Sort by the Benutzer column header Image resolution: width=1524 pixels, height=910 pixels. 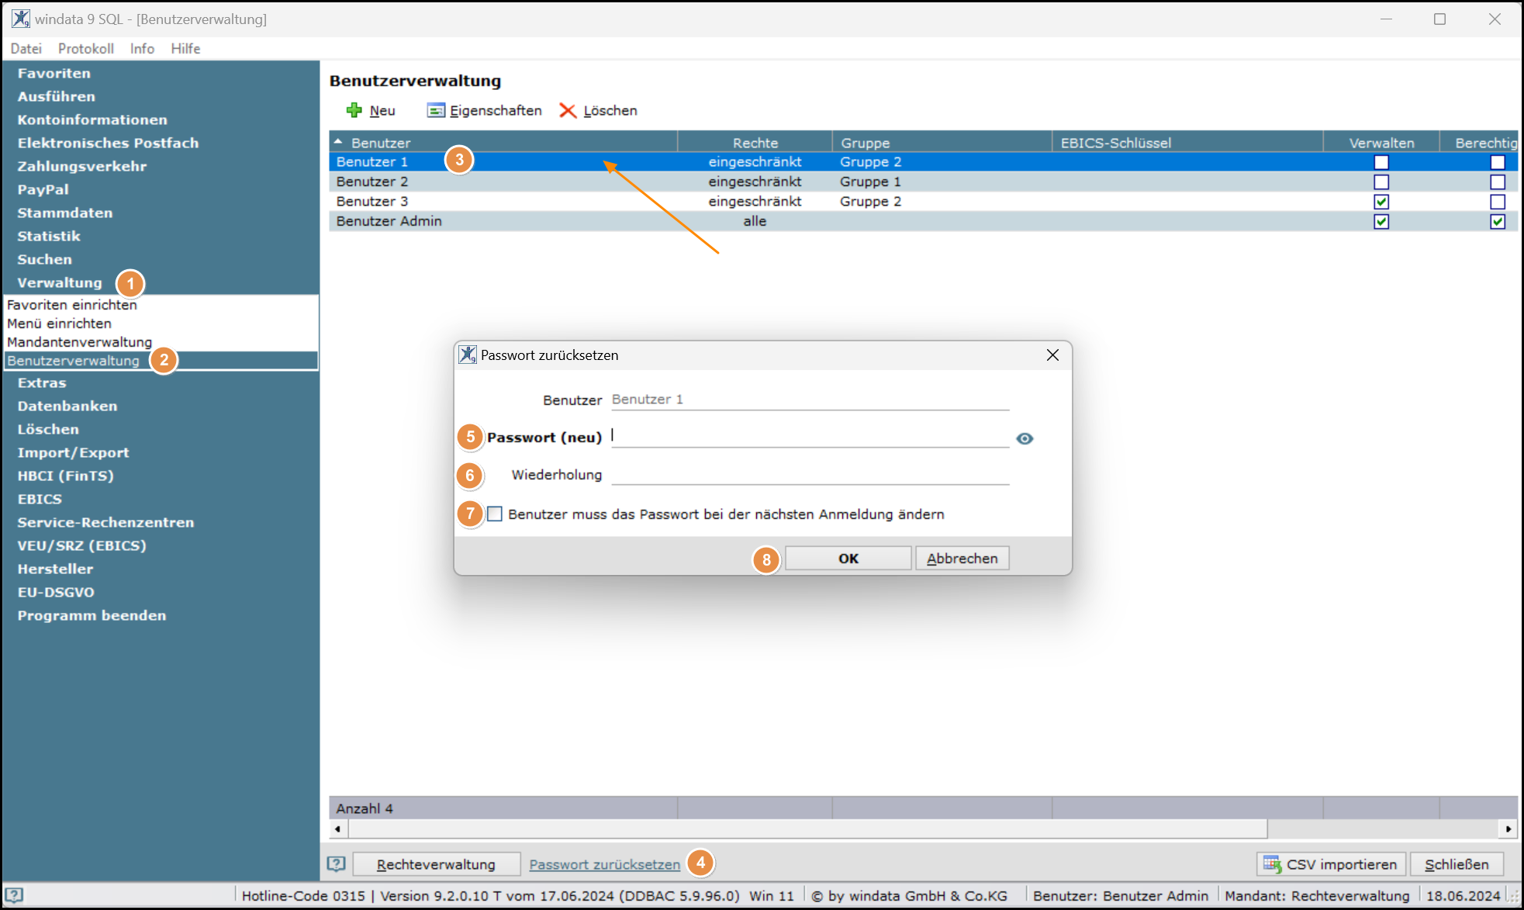(x=503, y=143)
